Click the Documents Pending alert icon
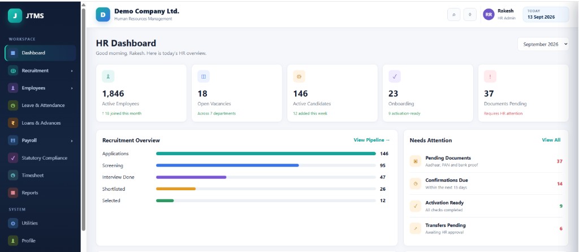 coord(490,76)
